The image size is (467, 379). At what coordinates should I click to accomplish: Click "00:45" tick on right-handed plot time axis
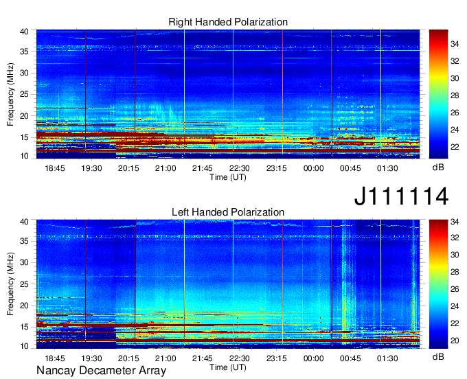(350, 168)
